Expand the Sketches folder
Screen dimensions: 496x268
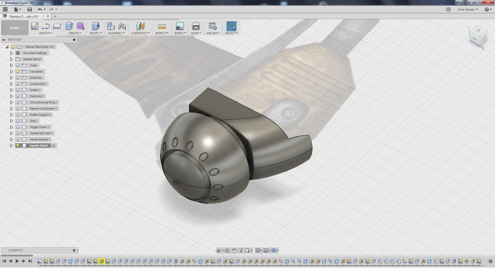tap(11, 78)
